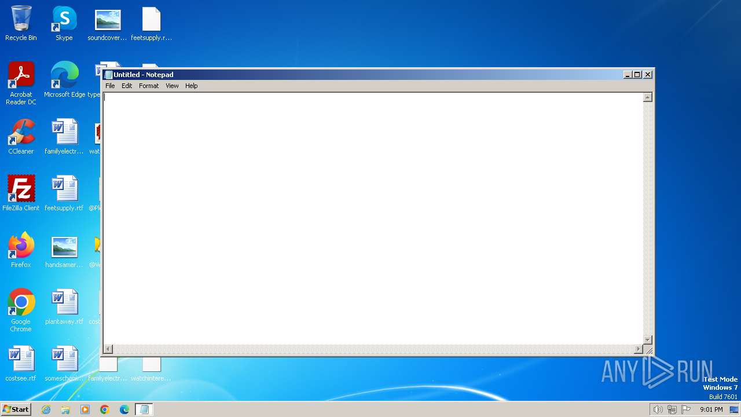Screen dimensions: 741x417
Task: Select the costsee.rtf document icon
Action: 21,364
